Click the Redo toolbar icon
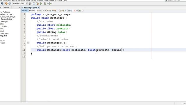Image resolution: width=186 pixels, height=105 pixels. (10, 3)
